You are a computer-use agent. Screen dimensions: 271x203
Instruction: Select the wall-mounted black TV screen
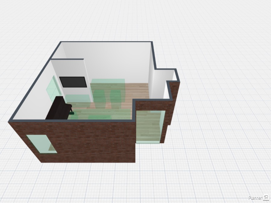73,82
